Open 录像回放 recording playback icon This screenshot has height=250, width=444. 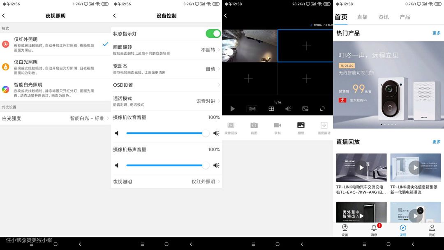231,126
